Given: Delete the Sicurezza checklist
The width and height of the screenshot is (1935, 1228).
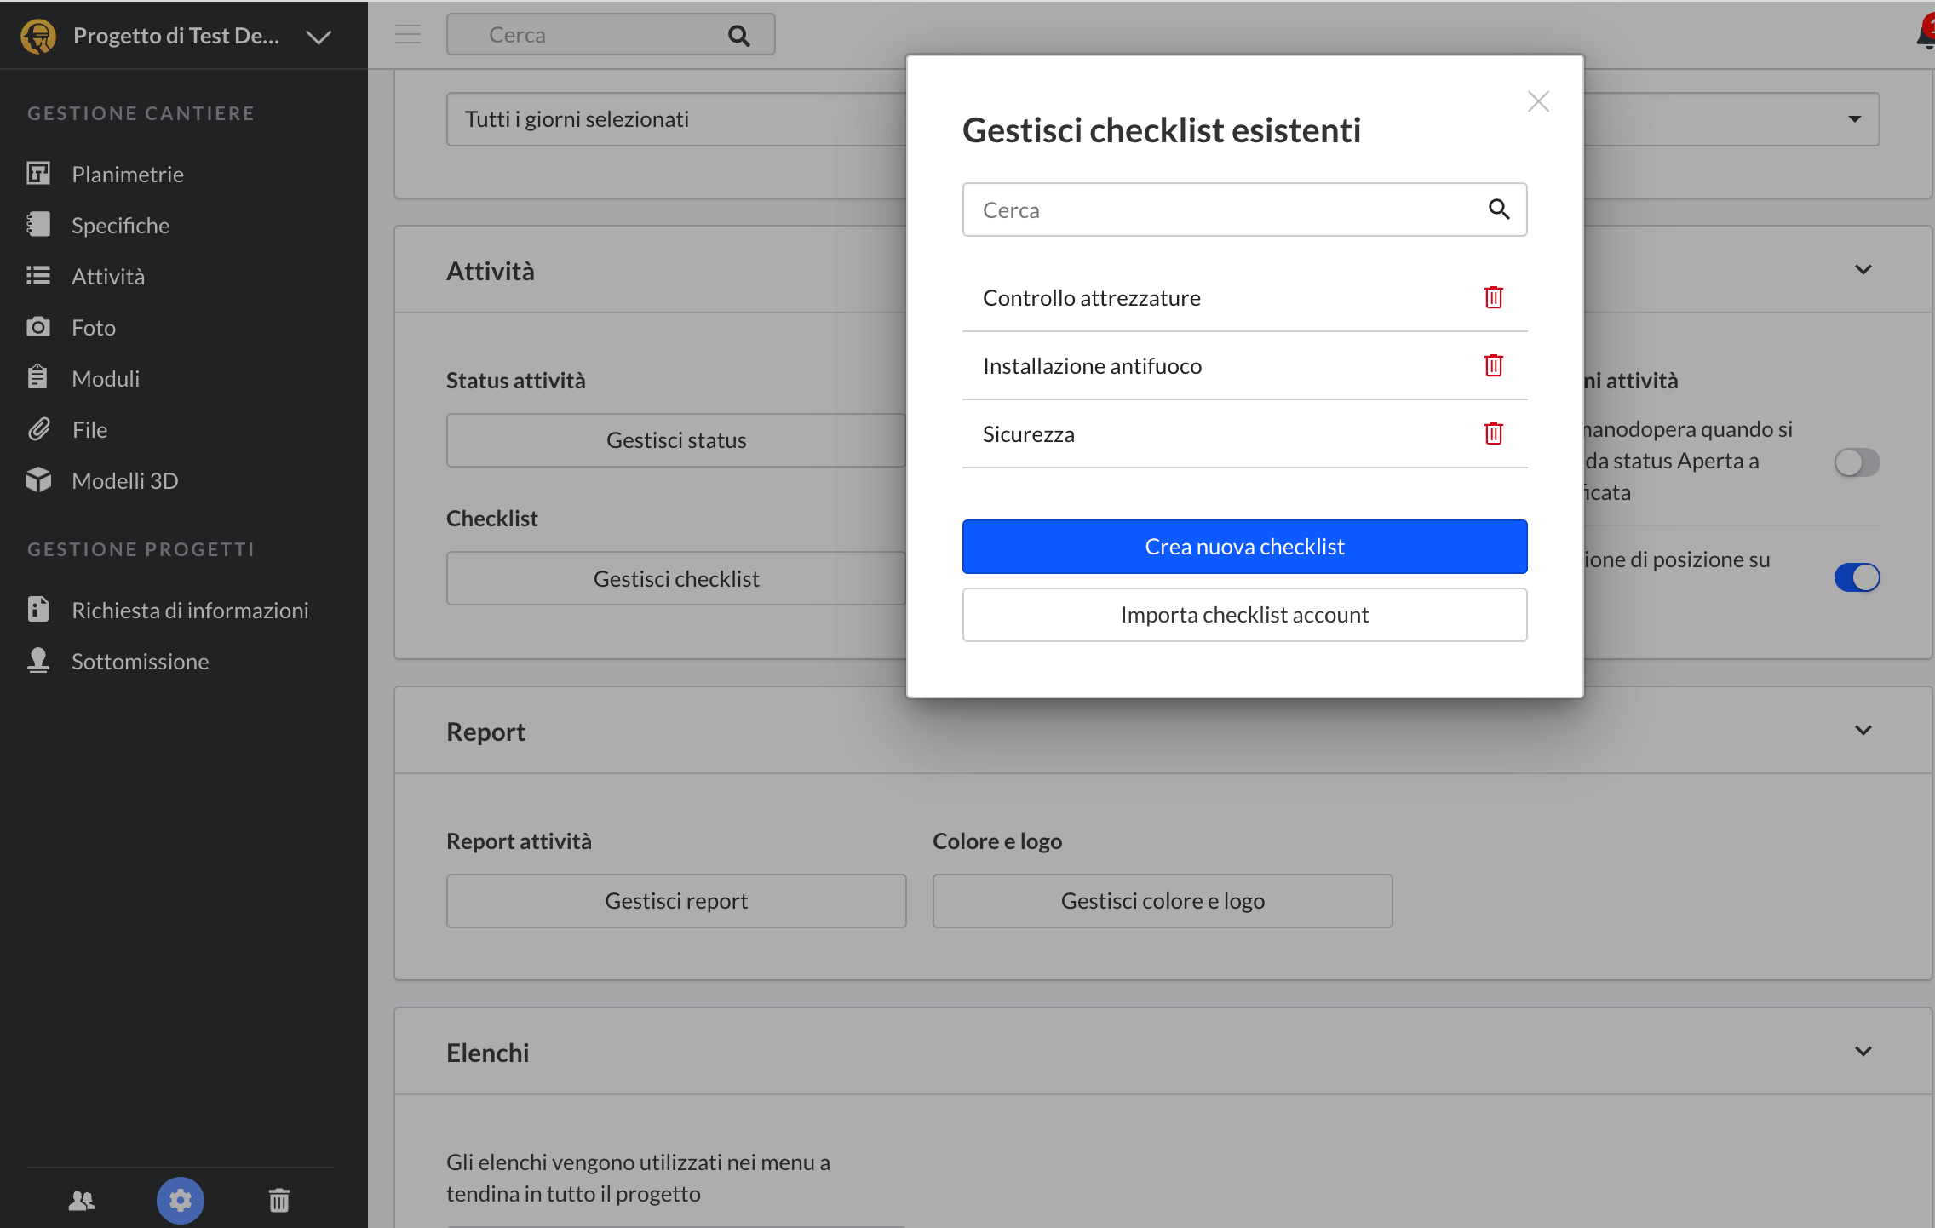Looking at the screenshot, I should point(1493,433).
